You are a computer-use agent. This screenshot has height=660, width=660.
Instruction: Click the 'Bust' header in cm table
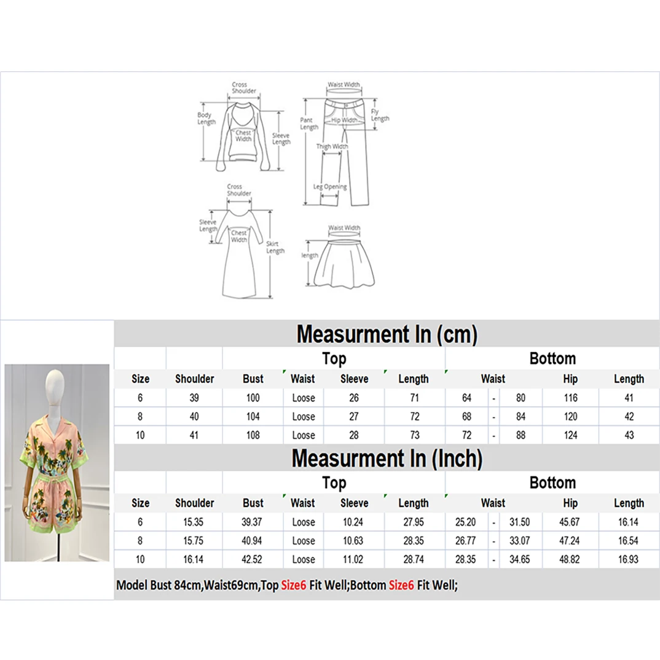pyautogui.click(x=253, y=379)
